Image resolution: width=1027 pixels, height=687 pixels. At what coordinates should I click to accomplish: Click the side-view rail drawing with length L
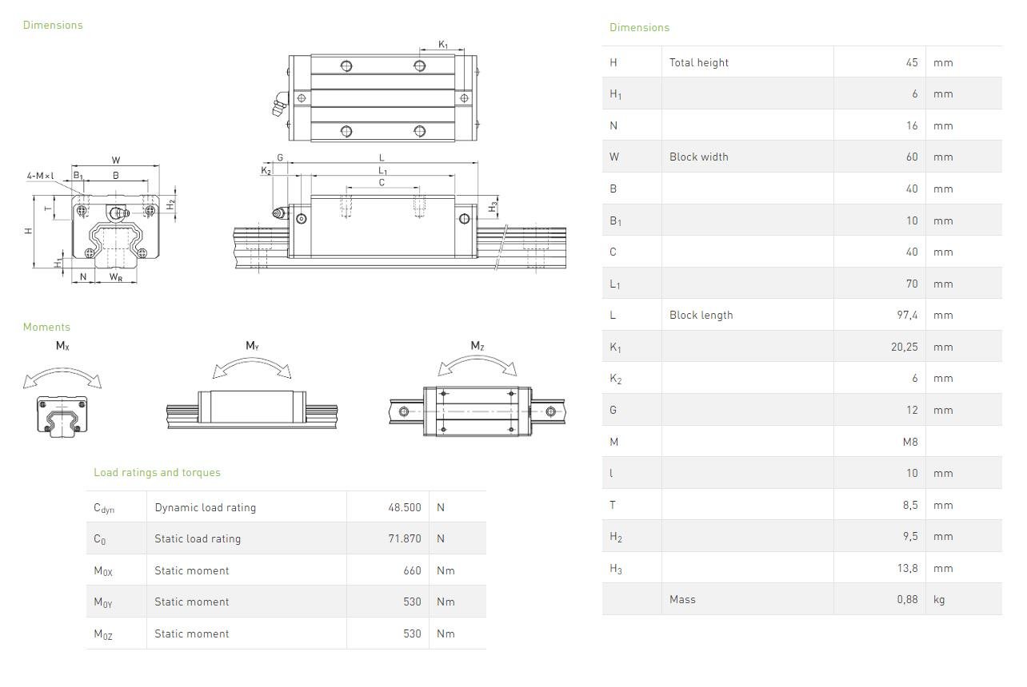(400, 212)
